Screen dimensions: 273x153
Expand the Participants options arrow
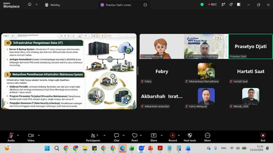click(x=105, y=135)
